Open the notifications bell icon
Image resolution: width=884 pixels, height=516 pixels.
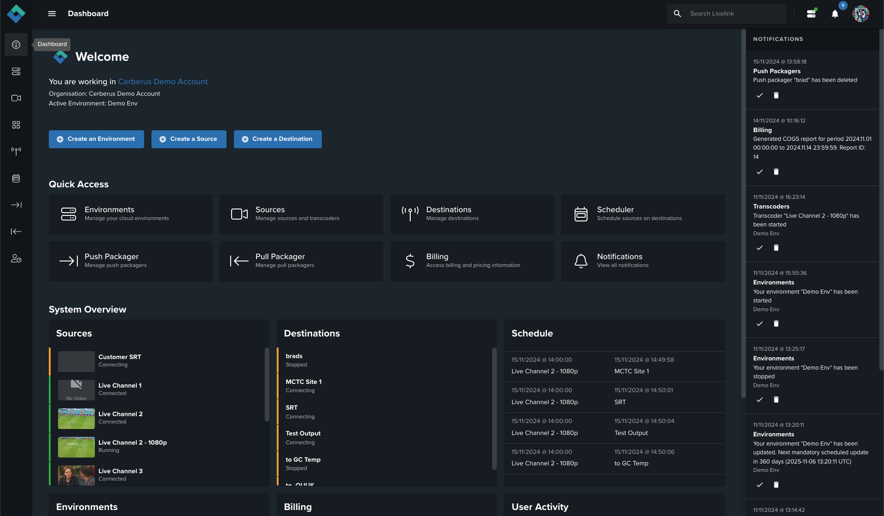(835, 14)
